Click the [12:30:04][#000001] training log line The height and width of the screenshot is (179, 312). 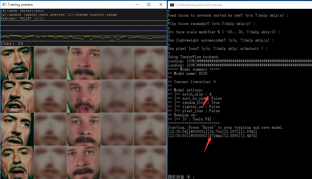pyautogui.click(x=212, y=132)
